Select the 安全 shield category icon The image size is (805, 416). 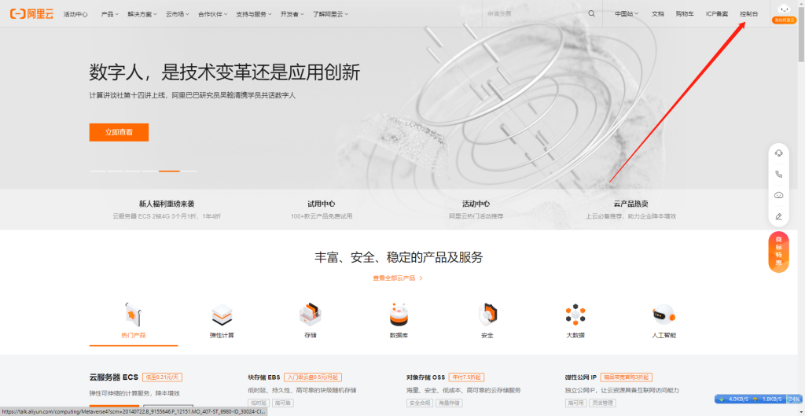tap(487, 315)
